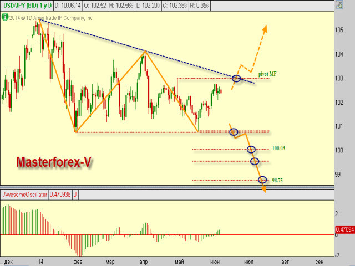The image size is (355, 266).
Task: Click the H: 102.56 high price field
Action: click(121, 5)
